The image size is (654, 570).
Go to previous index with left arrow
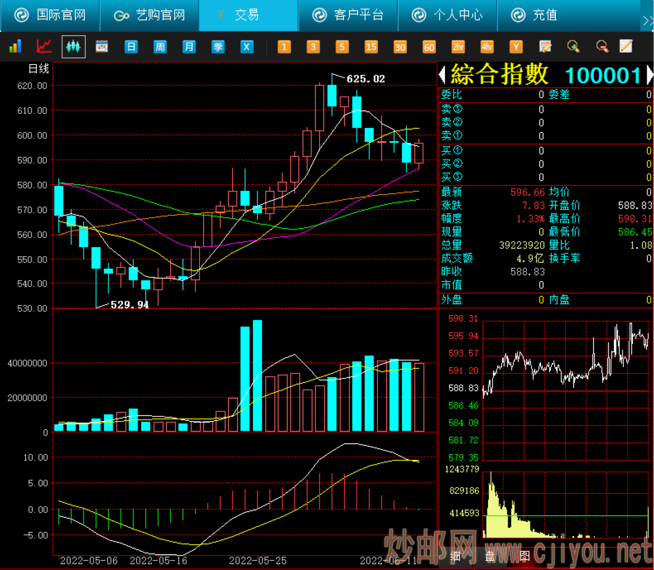(x=443, y=75)
